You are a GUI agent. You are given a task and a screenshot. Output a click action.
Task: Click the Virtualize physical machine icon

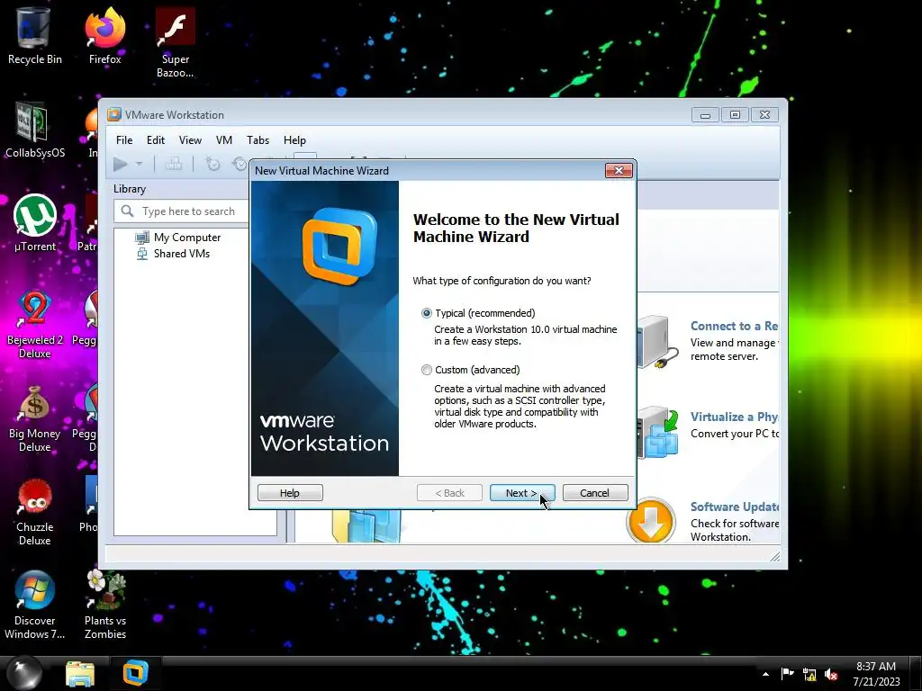658,433
